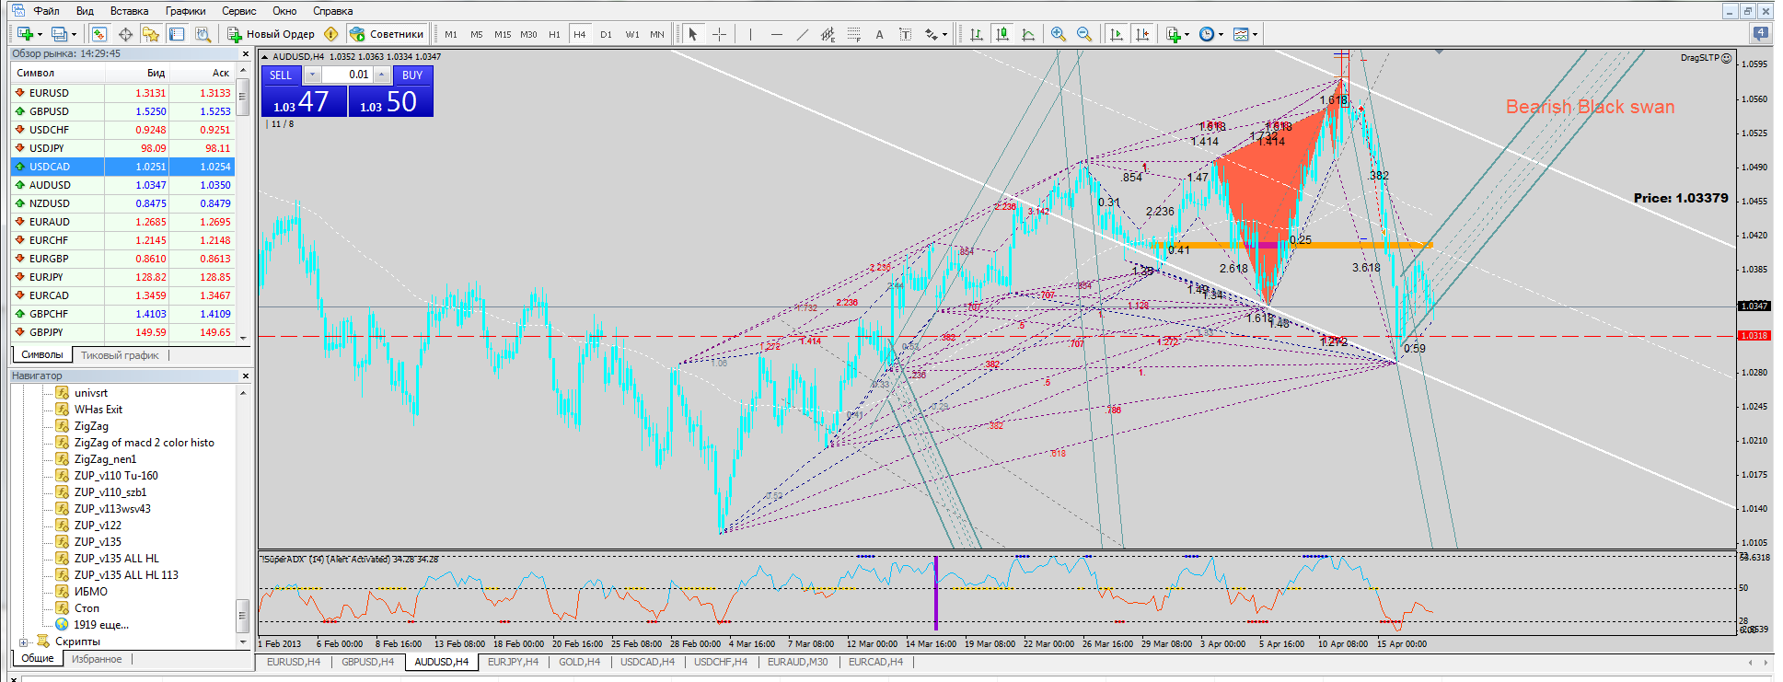The image size is (1783, 682).
Task: Select USDCAD row in Market Watch
Action: click(122, 167)
